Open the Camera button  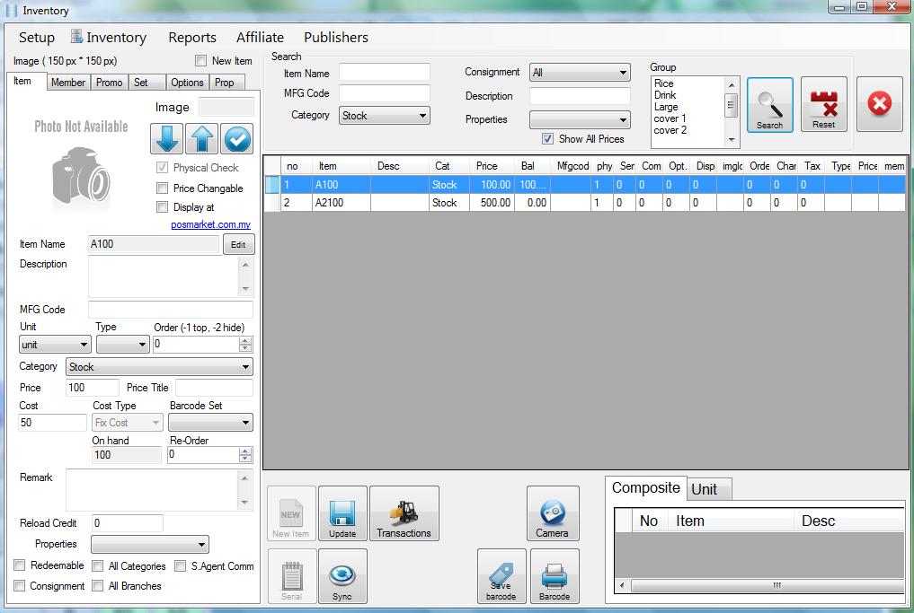552,515
